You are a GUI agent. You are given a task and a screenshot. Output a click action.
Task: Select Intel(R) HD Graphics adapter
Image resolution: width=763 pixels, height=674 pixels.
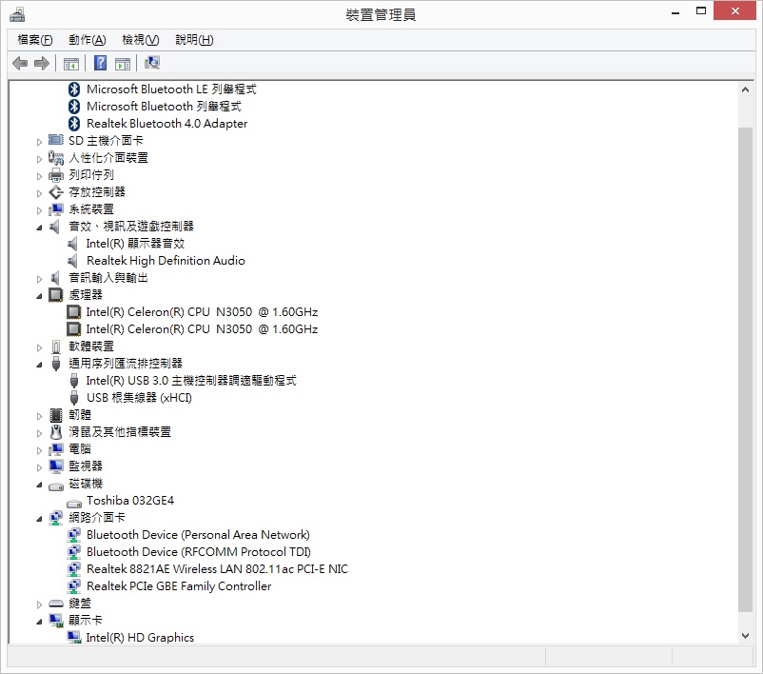click(x=140, y=638)
